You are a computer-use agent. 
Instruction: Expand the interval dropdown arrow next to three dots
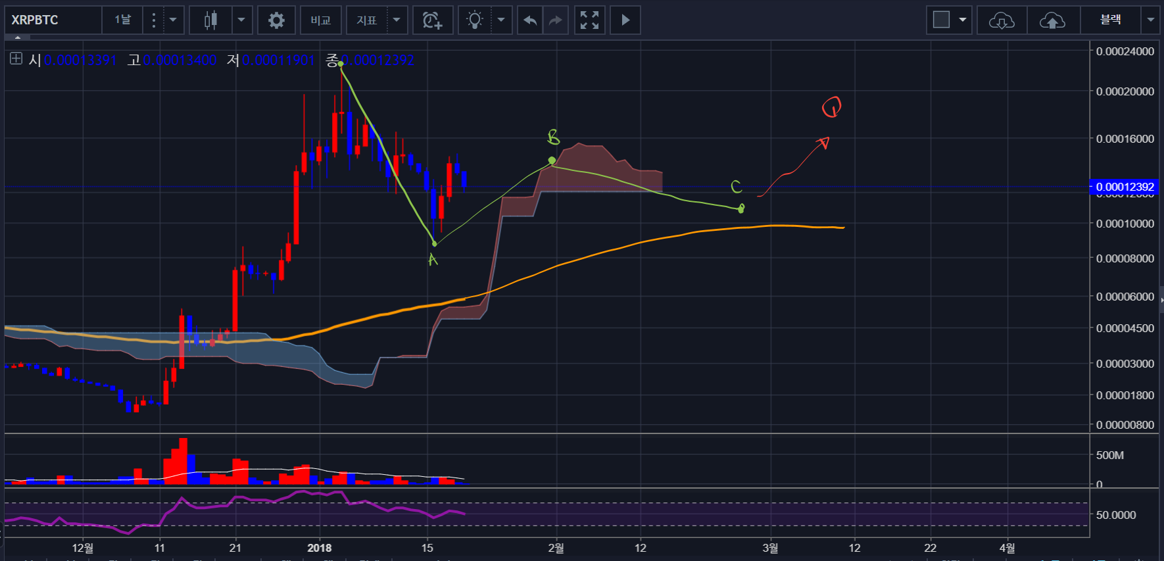(173, 20)
